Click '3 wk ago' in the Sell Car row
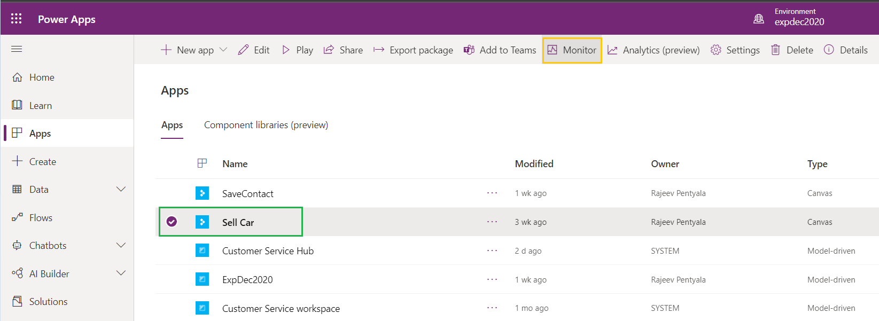 click(531, 222)
